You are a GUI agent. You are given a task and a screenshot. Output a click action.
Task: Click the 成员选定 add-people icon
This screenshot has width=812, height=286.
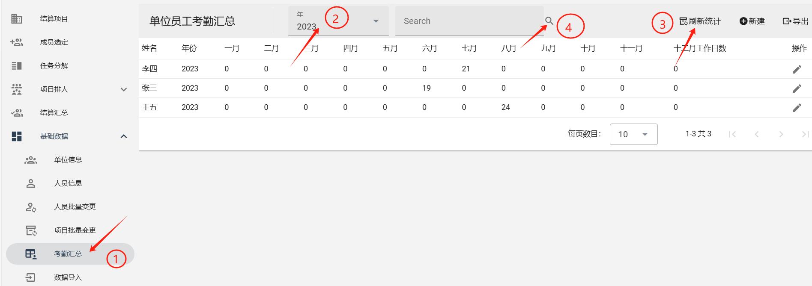[17, 42]
